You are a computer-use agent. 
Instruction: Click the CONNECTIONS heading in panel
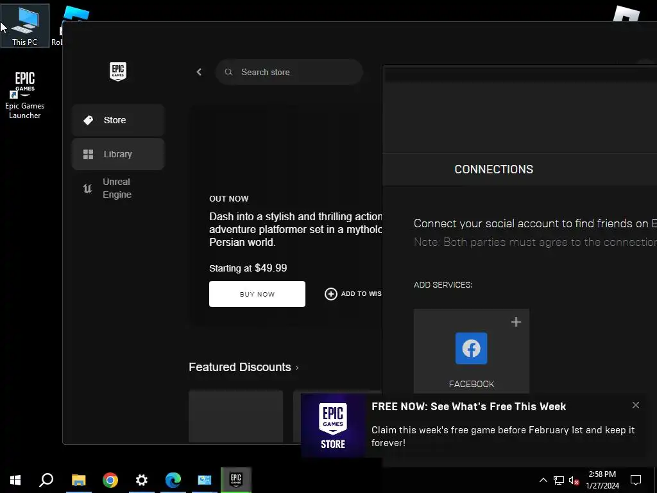pyautogui.click(x=493, y=169)
